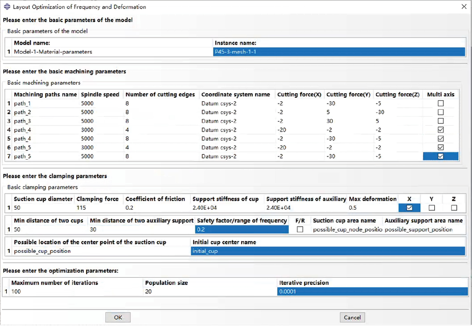The height and width of the screenshot is (328, 474).
Task: Select the Model name cell Model-1-Material-parameters
Action: [112, 52]
